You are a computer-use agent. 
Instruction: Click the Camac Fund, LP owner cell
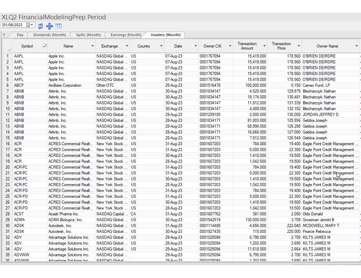click(x=330, y=85)
